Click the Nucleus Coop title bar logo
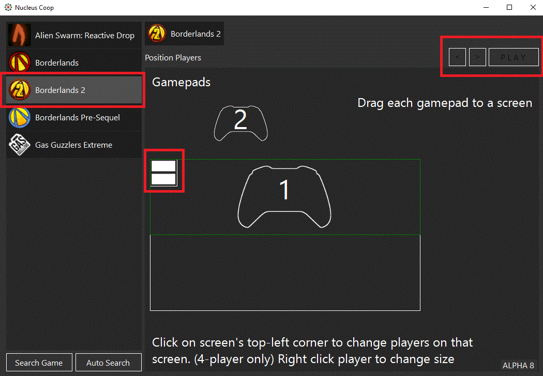Screen dimensions: 543x376 point(8,7)
